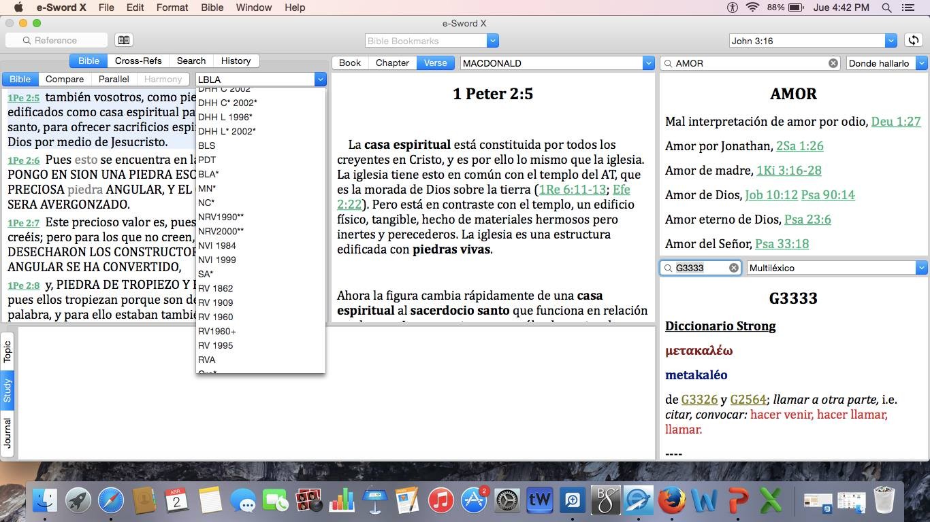Open Contacts from the dock
This screenshot has width=930, height=522.
point(144,502)
